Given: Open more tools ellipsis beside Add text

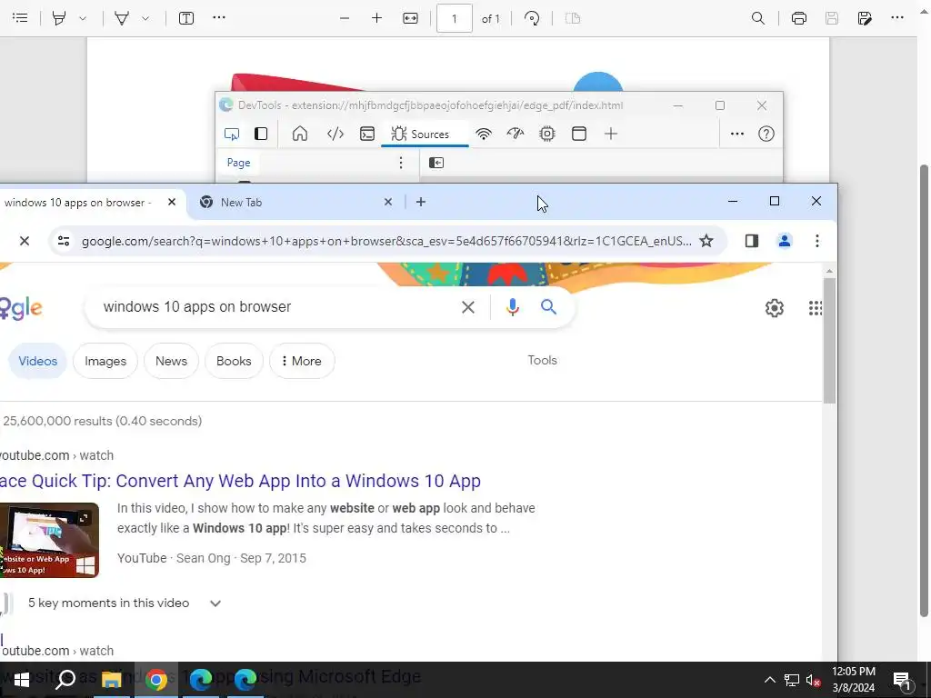Looking at the screenshot, I should [x=219, y=18].
